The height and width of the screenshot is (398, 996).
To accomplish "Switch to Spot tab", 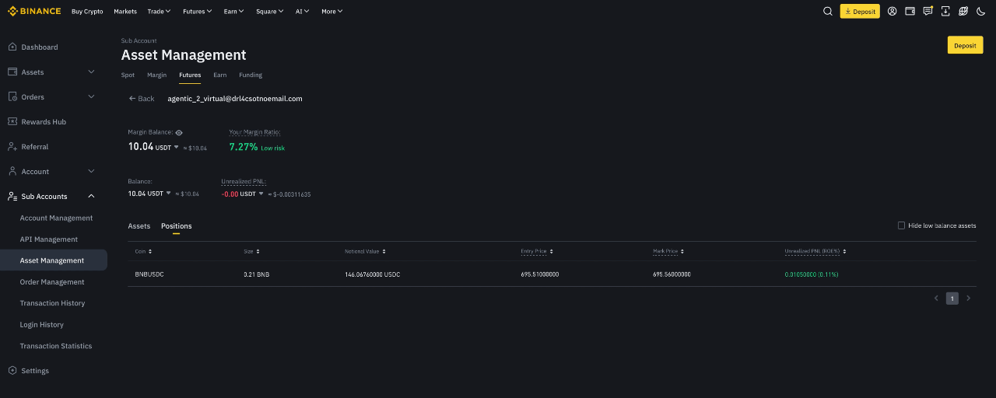I will click(128, 75).
